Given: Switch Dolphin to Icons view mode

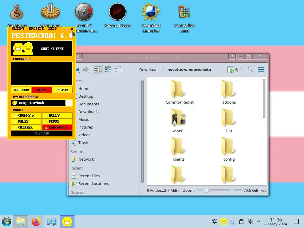Looking at the screenshot, I should click(x=98, y=69).
